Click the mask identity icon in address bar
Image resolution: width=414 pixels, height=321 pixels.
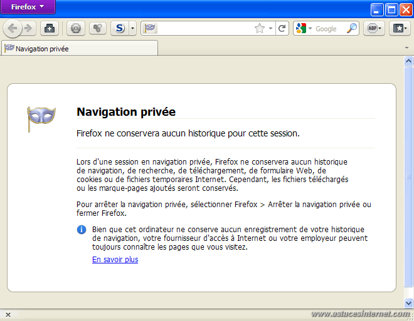click(150, 28)
